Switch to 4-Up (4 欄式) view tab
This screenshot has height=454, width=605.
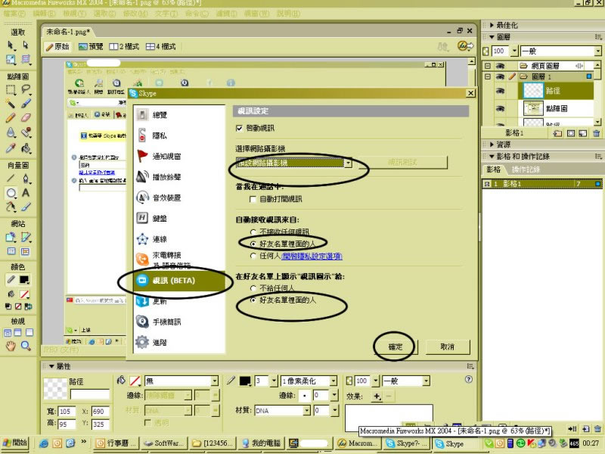coord(161,47)
